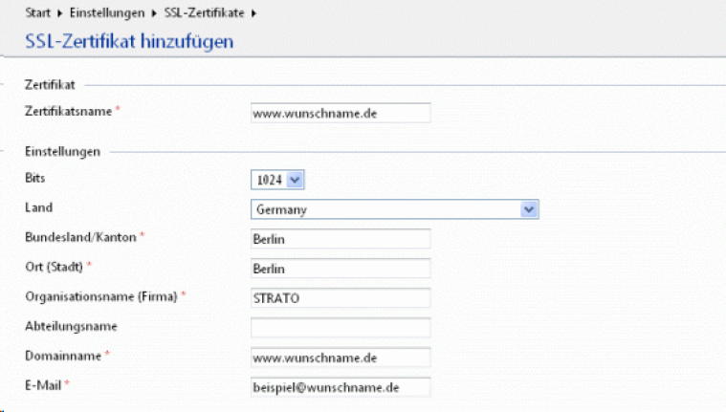Click the SSL-Zertifikat hinzufügen heading
The image size is (726, 412).
(129, 41)
